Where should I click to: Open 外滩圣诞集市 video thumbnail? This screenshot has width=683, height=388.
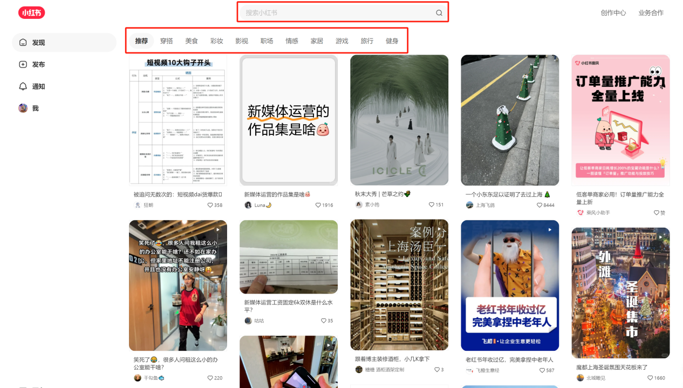tap(621, 293)
